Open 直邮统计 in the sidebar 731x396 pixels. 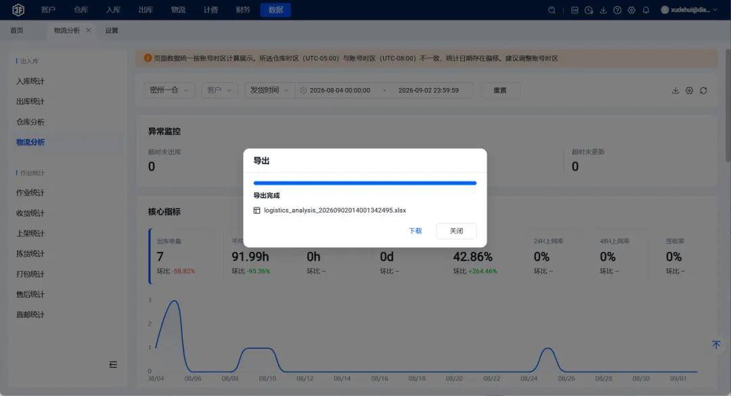tap(30, 314)
